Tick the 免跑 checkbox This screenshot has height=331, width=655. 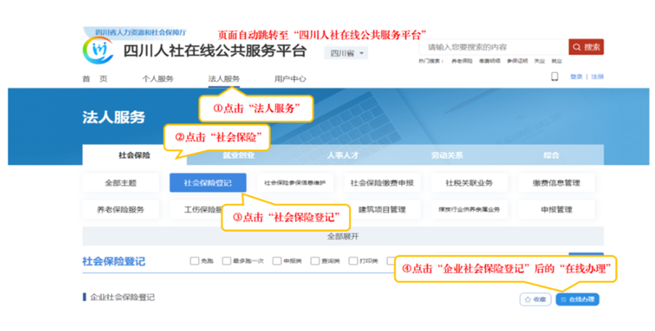(194, 261)
